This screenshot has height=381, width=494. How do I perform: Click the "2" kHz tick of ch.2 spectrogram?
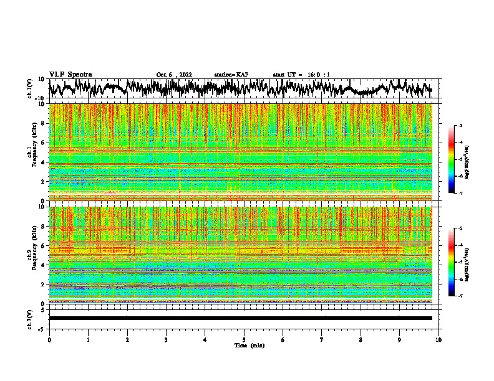[x=43, y=285]
